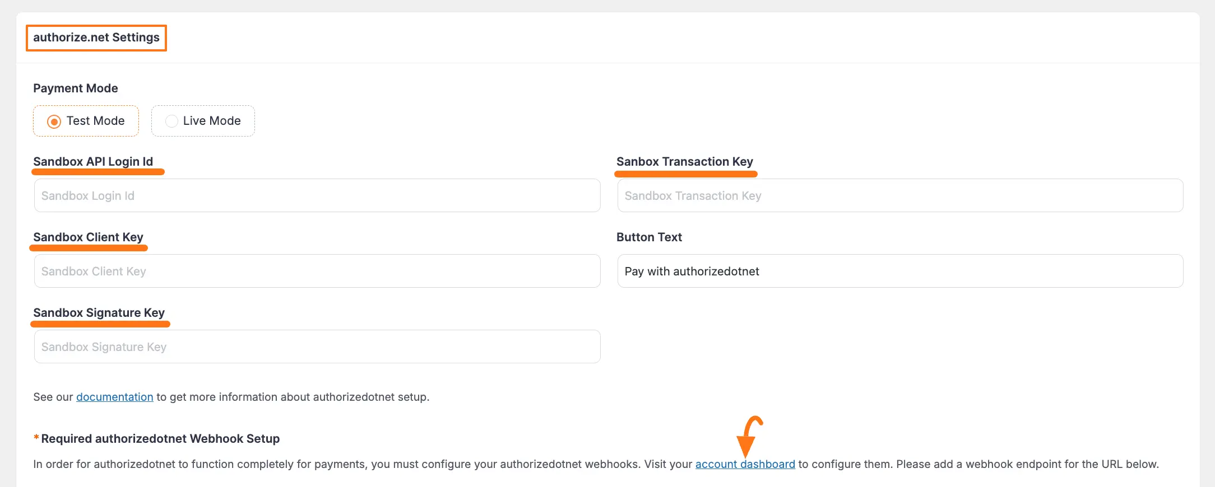Click the Payment Mode label
This screenshot has width=1215, height=487.
[76, 88]
